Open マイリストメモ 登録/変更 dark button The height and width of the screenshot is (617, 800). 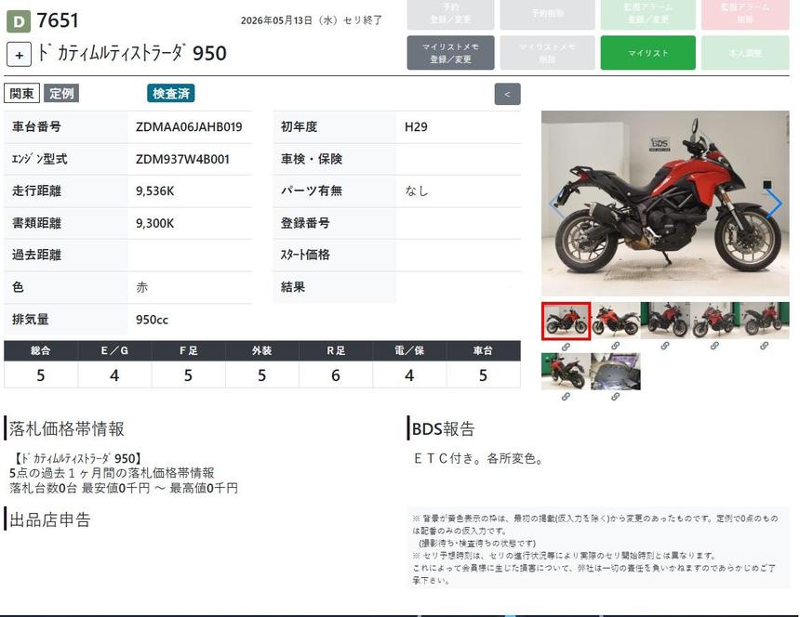tap(450, 52)
